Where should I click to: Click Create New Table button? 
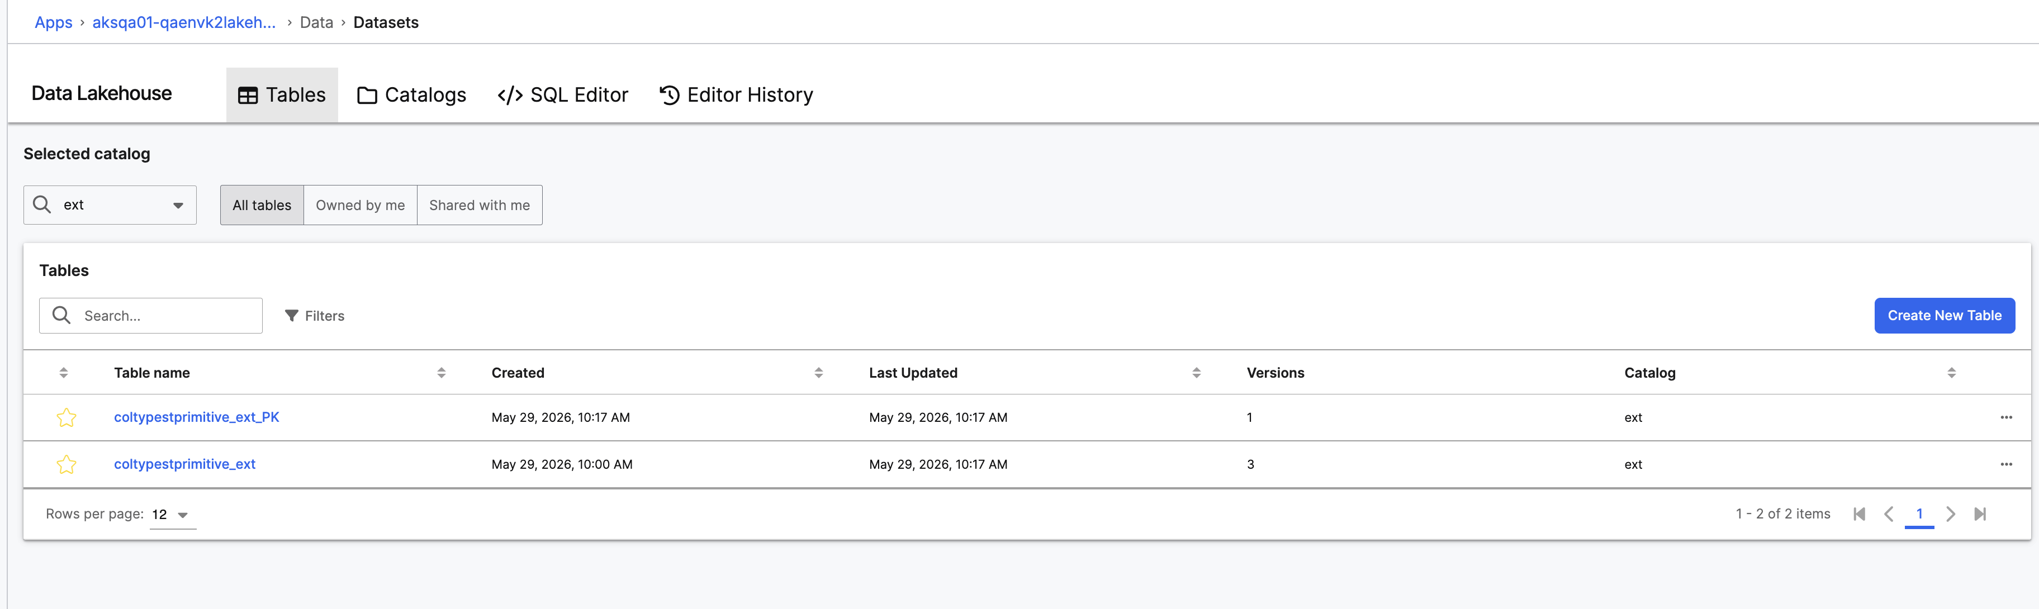tap(1944, 316)
